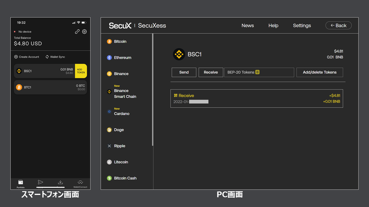
Task: Tap the BTC1 bitcoin icon on phone
Action: (19, 87)
